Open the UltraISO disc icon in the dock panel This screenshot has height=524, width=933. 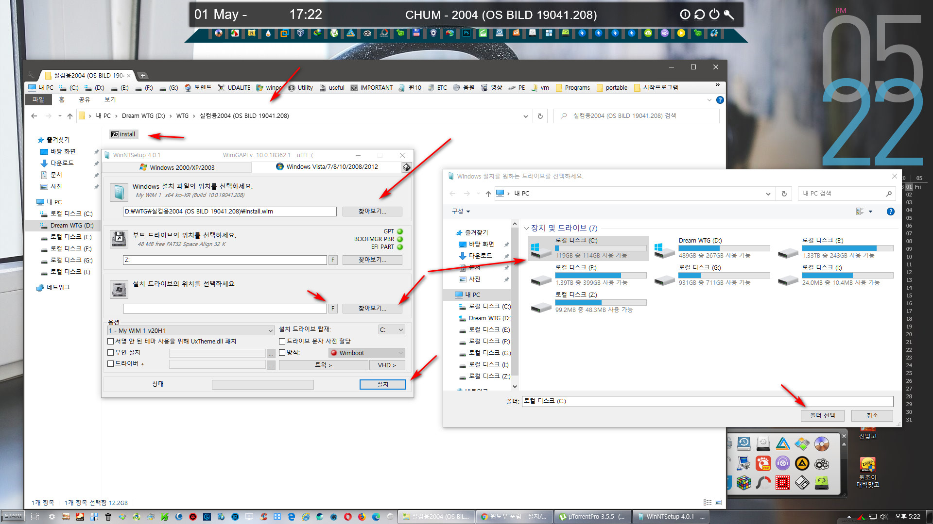pos(821,444)
